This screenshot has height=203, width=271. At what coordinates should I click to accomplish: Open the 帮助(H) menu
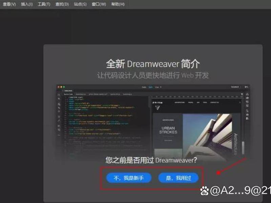(x=118, y=4)
